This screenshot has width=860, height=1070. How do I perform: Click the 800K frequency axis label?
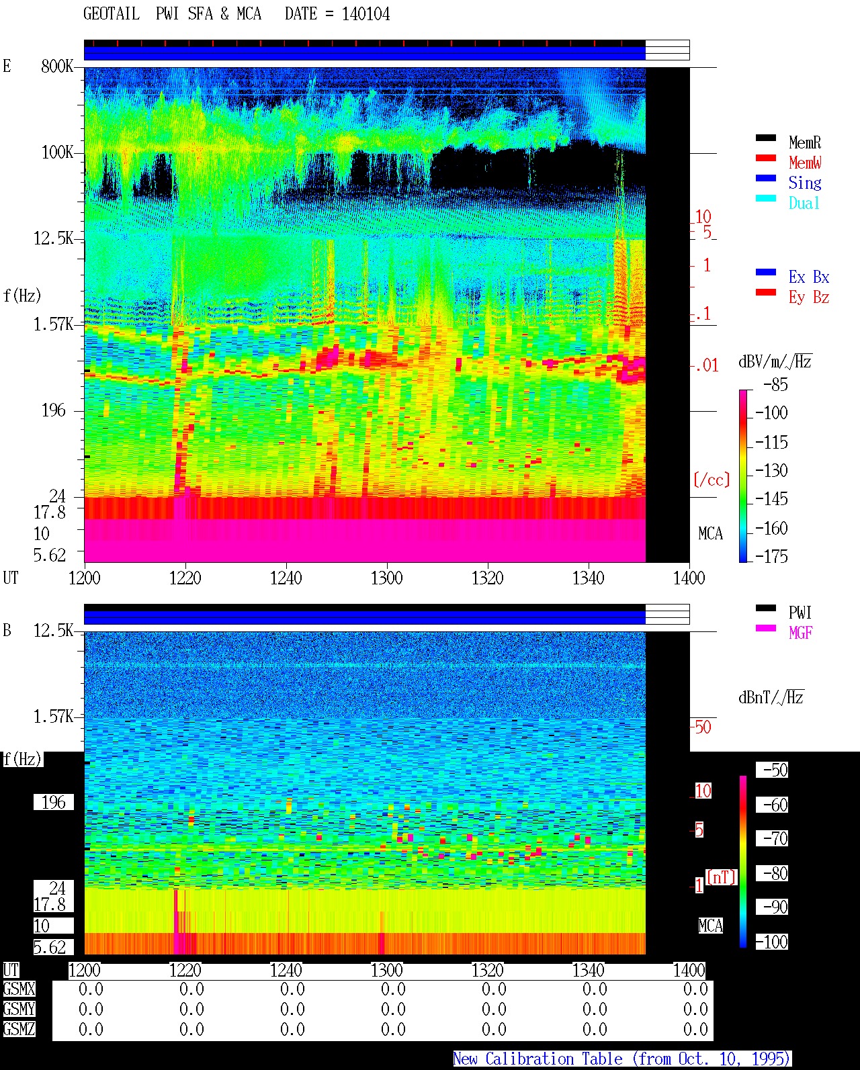point(57,66)
